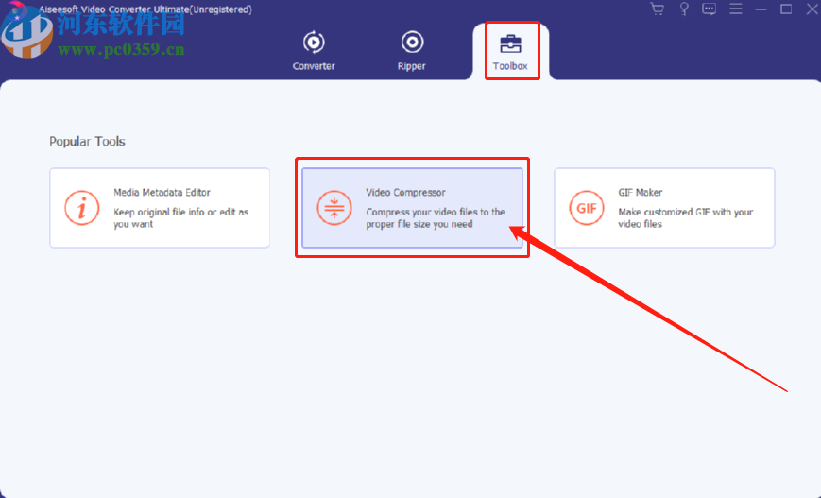This screenshot has width=821, height=498.
Task: Click the Popular Tools heading
Action: 87,142
